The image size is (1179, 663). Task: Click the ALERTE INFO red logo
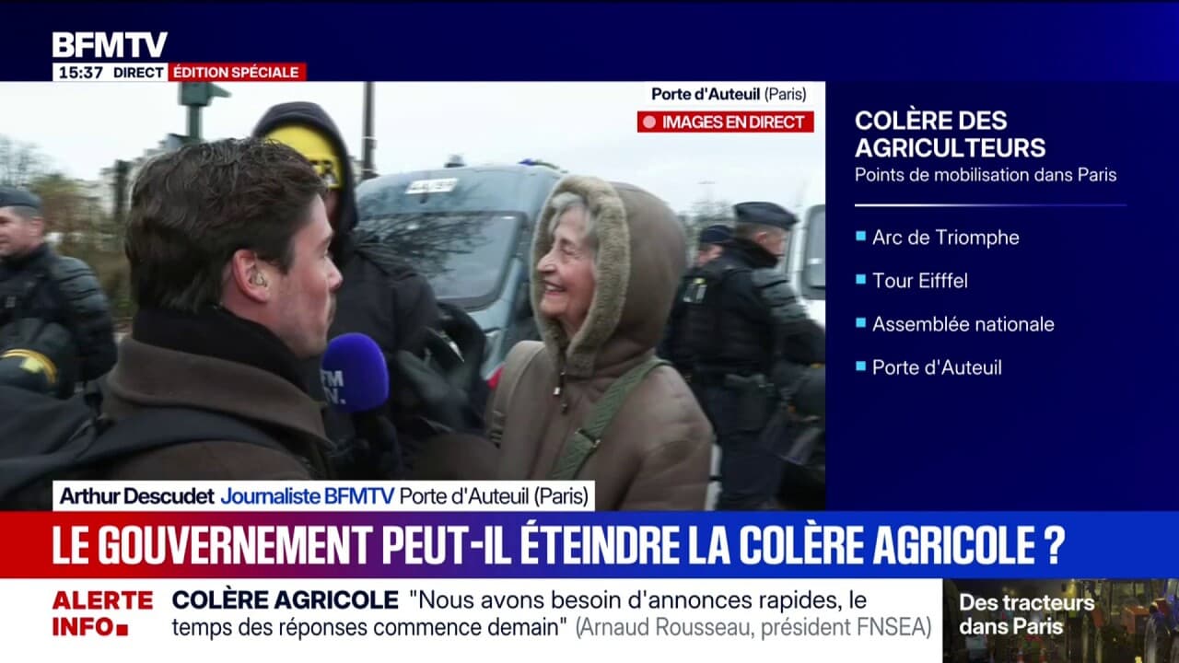click(x=101, y=613)
